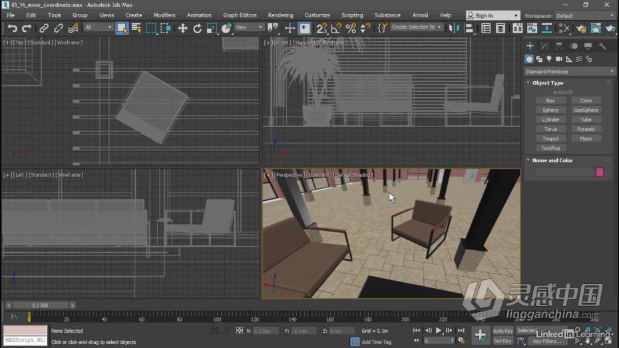Choose Rectangular Selection Region tool
This screenshot has height=348, width=619.
coord(151,28)
